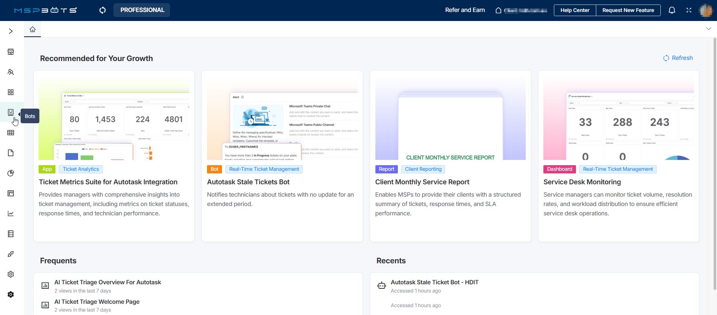Open the pie chart sidebar icon
Screen dimensions: 717x315
click(11, 173)
